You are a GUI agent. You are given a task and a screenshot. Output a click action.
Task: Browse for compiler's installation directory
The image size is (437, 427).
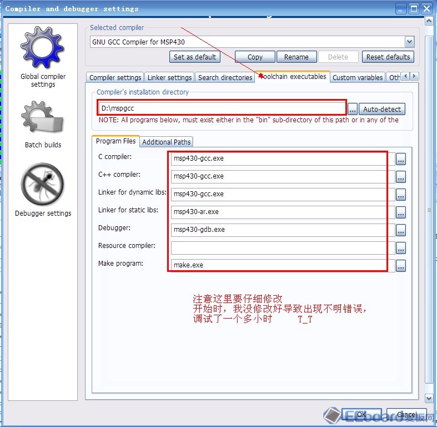353,109
